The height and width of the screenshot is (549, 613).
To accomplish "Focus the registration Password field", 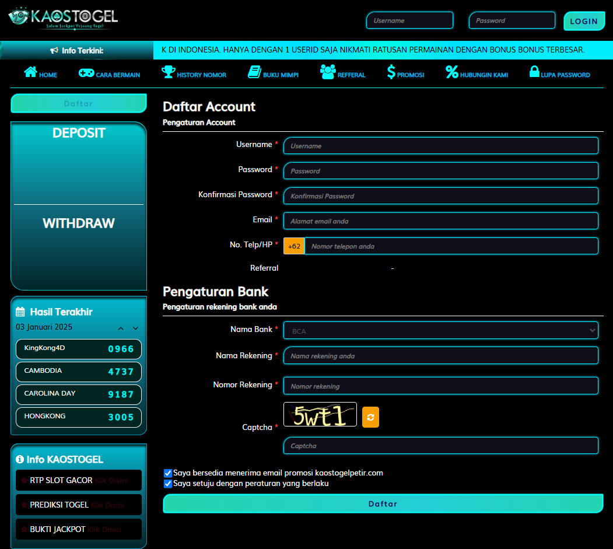I will (440, 171).
